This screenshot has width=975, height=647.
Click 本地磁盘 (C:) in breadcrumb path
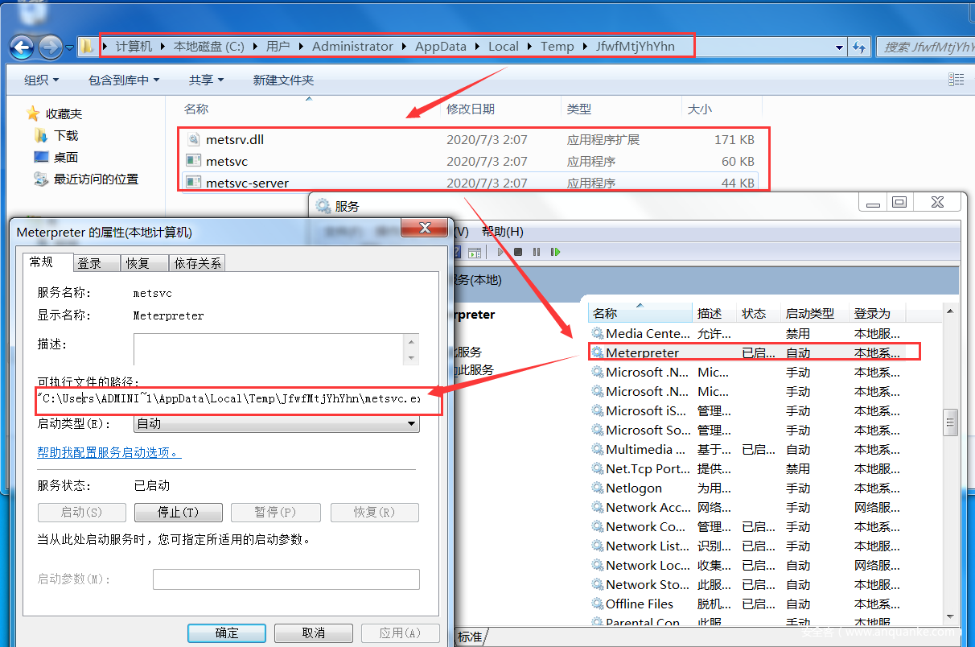click(209, 47)
